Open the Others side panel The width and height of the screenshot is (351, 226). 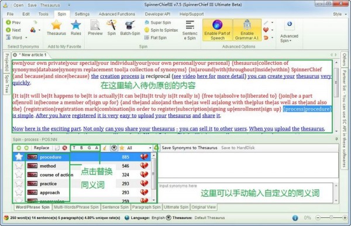(344, 60)
